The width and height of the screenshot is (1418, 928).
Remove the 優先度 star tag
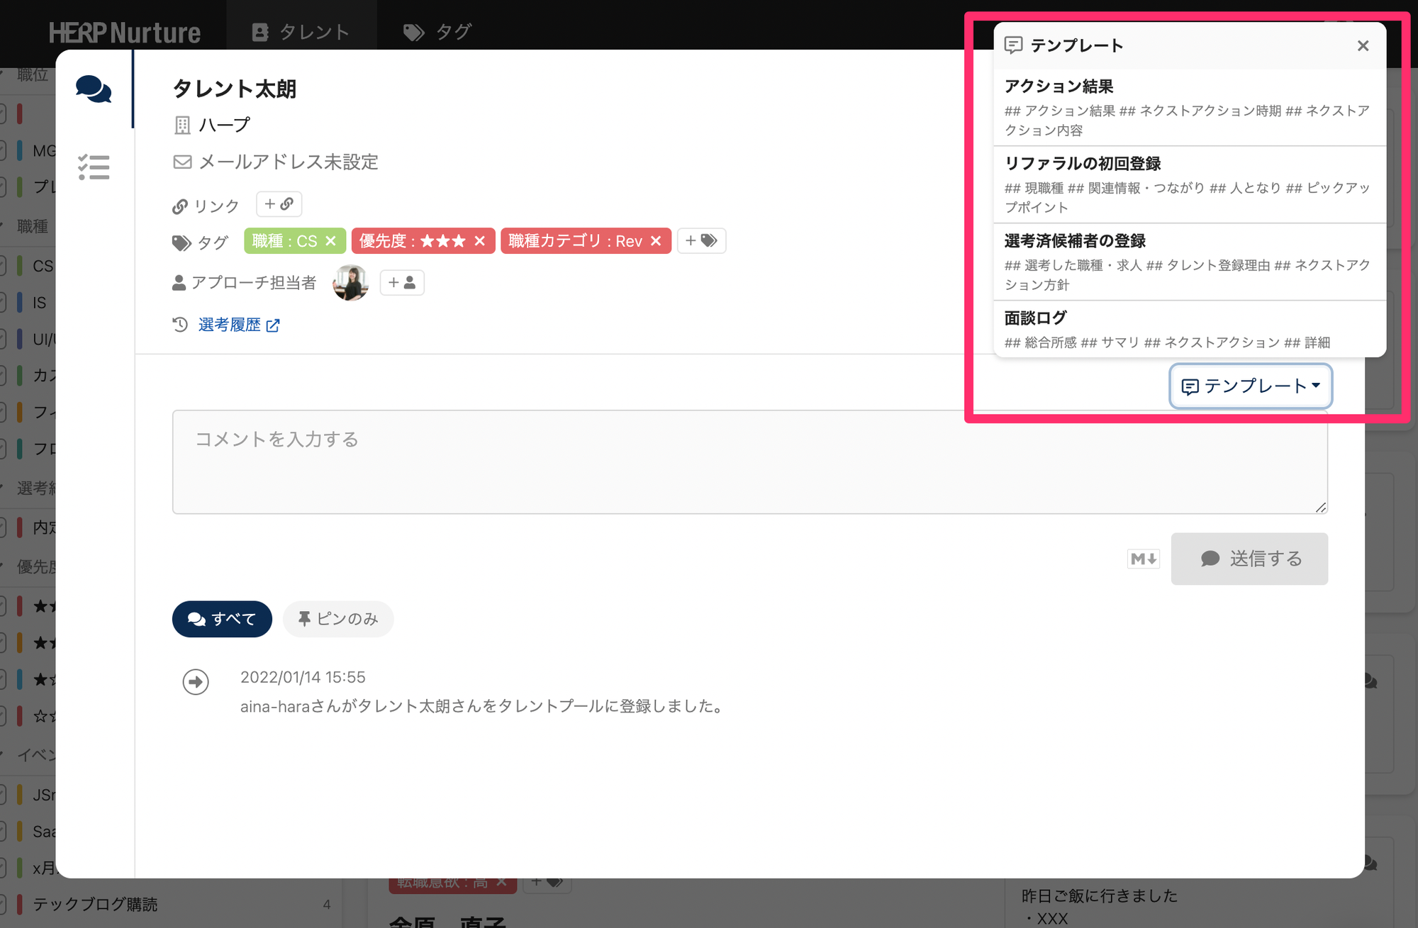[480, 241]
